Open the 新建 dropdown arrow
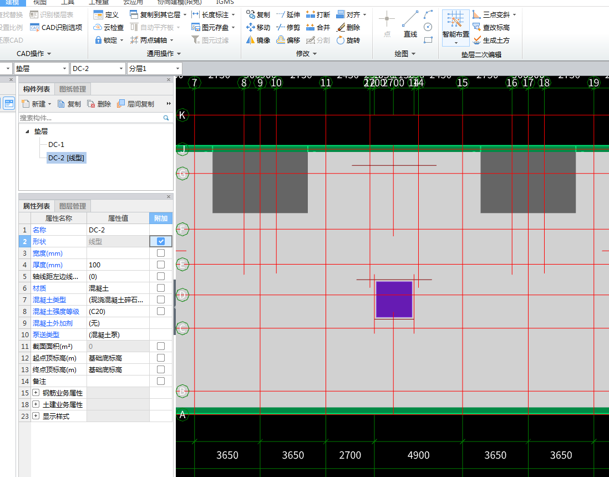Screen dimensions: 609x477 (50, 104)
